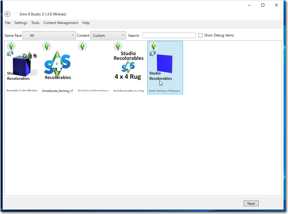Screen dimensions: 288x214
Task: Open the Tools menu
Action: (35, 23)
